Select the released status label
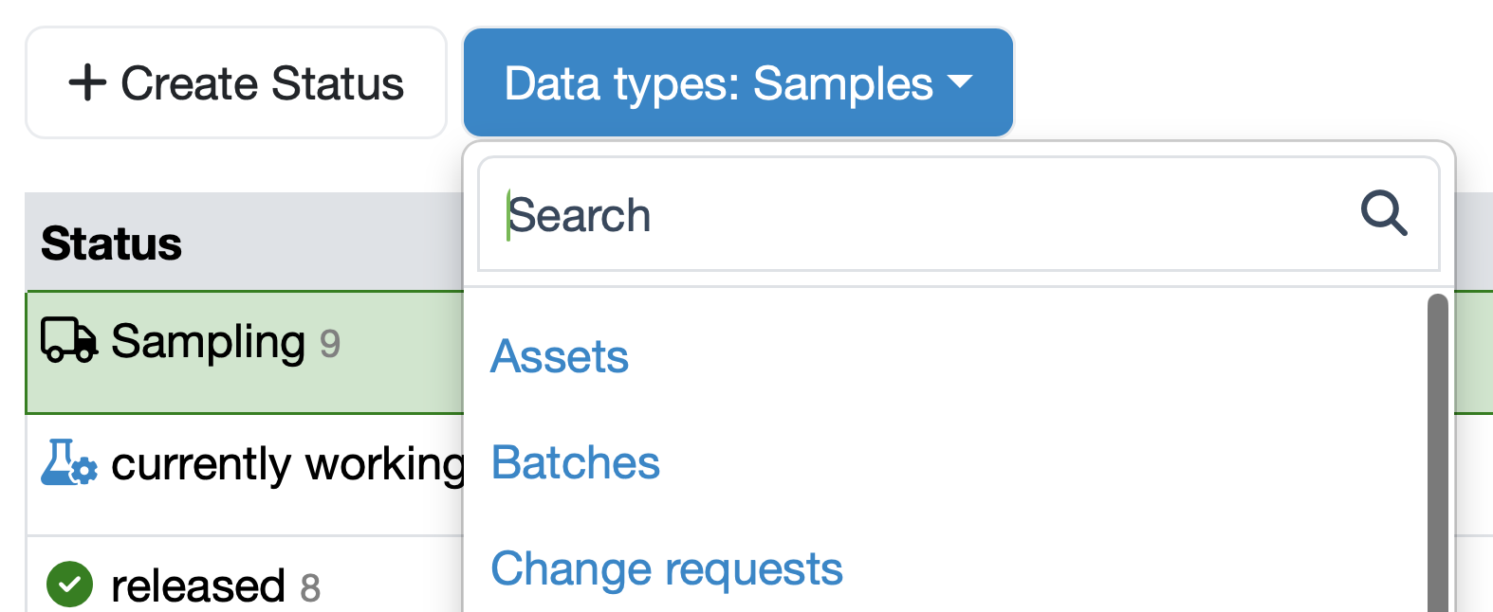This screenshot has width=1493, height=612. coord(197,585)
